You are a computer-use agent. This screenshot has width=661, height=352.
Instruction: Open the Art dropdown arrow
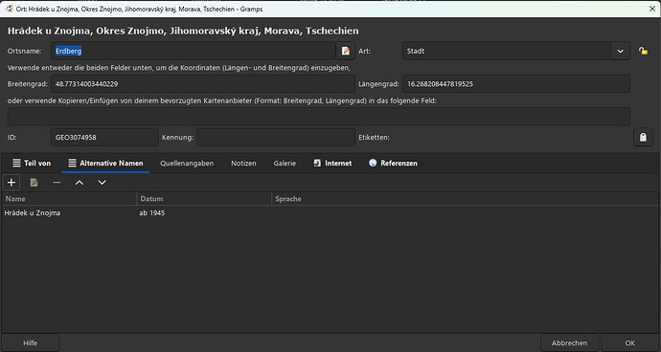(x=620, y=51)
